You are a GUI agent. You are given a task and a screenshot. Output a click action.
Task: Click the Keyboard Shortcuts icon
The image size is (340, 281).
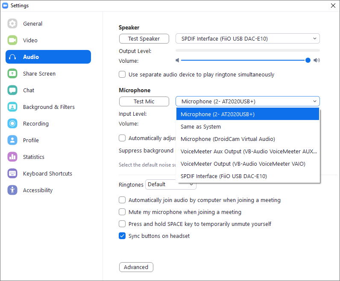(x=12, y=173)
